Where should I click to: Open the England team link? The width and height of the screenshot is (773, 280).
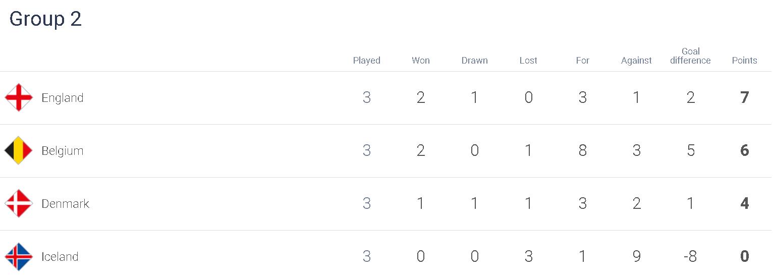pos(63,98)
